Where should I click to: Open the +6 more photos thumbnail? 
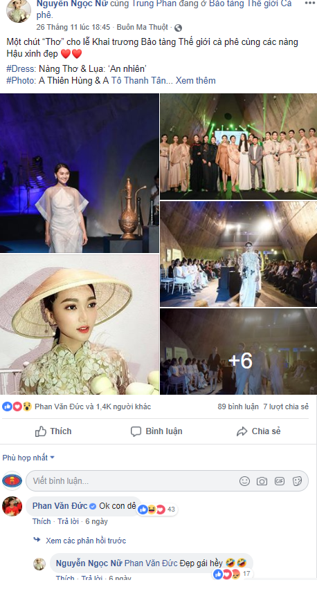[238, 352]
